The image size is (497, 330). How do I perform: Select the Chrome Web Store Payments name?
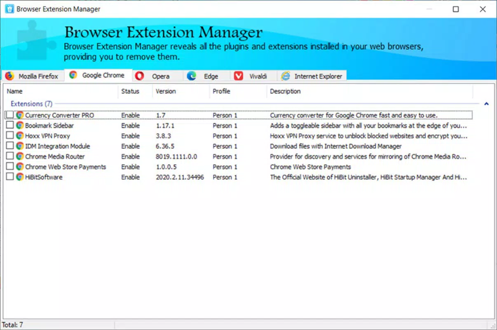66,167
